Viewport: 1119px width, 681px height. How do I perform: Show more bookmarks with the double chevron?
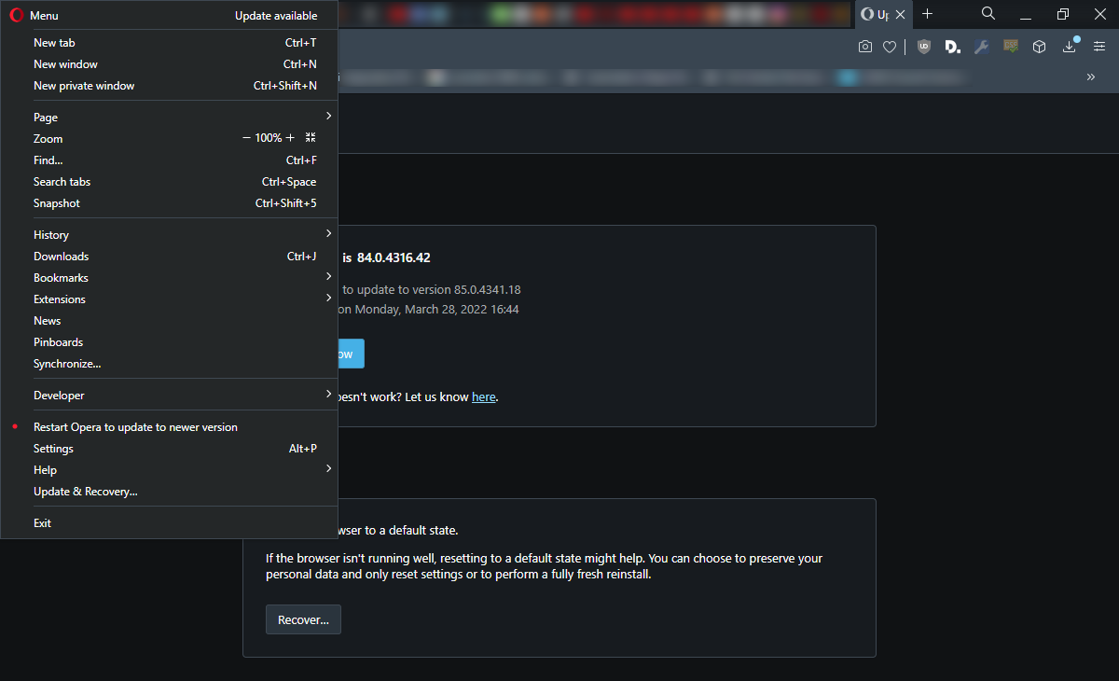point(1091,76)
